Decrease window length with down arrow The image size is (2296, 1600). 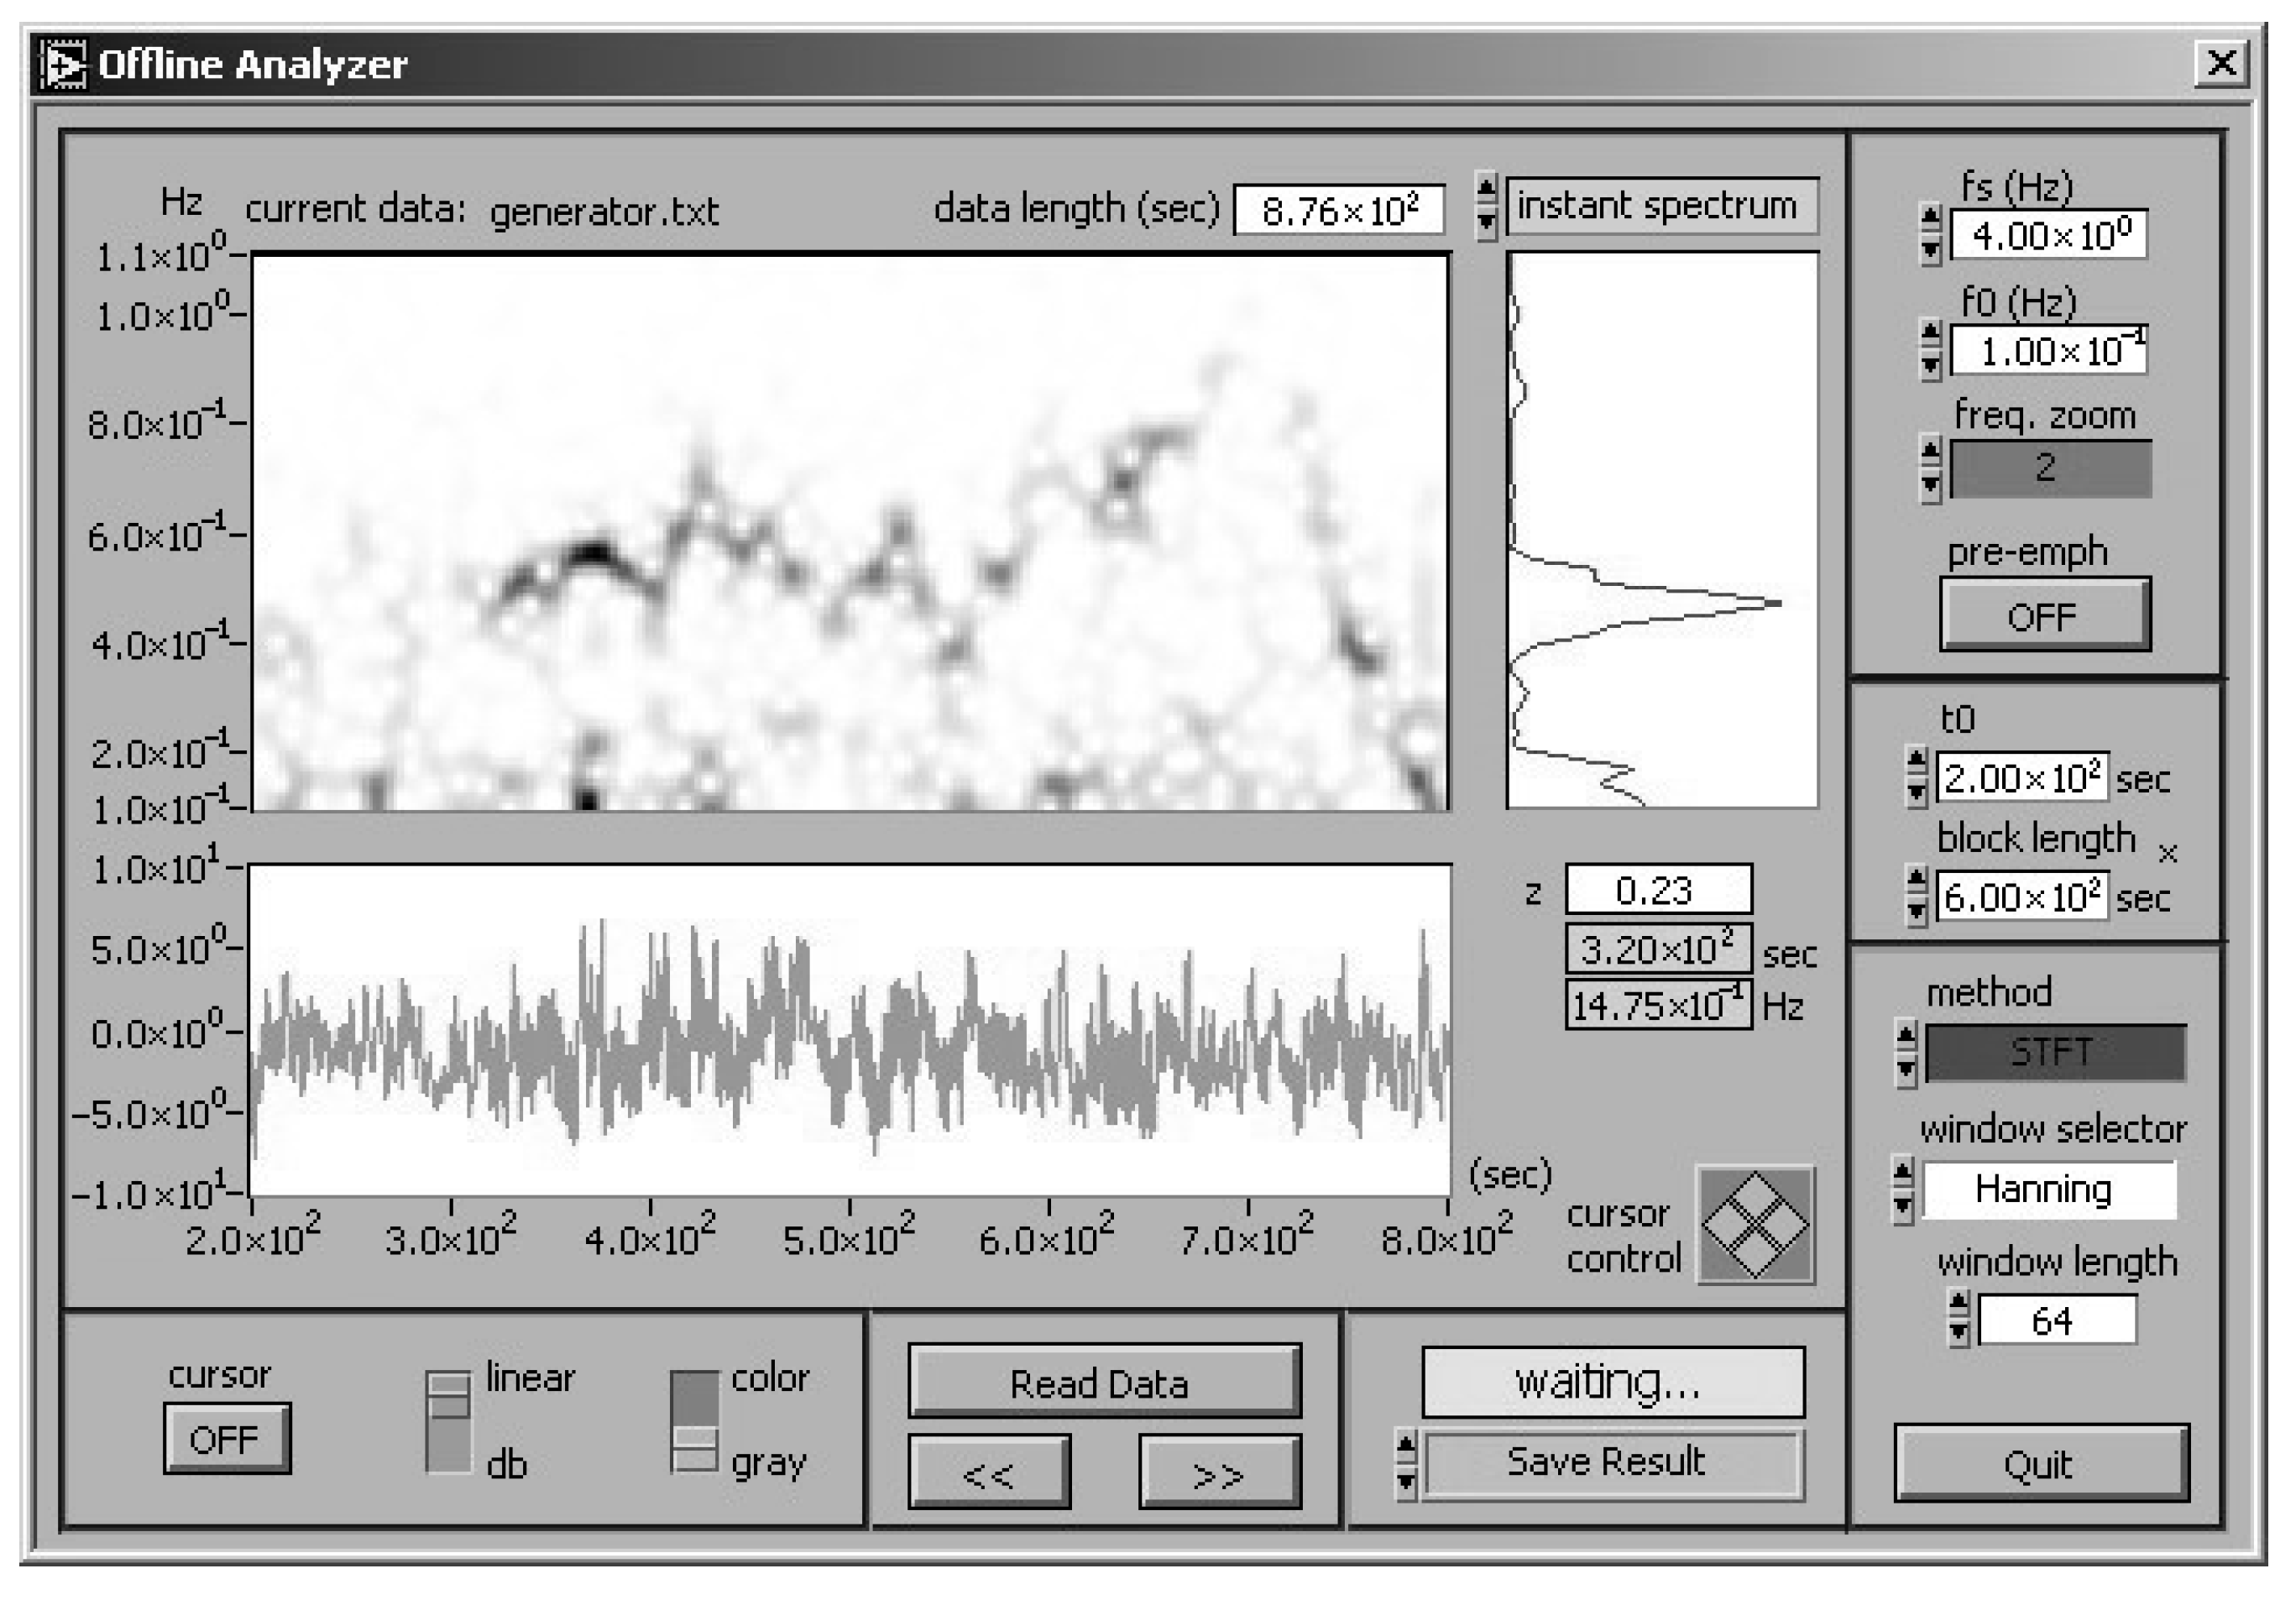pyautogui.click(x=1959, y=1333)
